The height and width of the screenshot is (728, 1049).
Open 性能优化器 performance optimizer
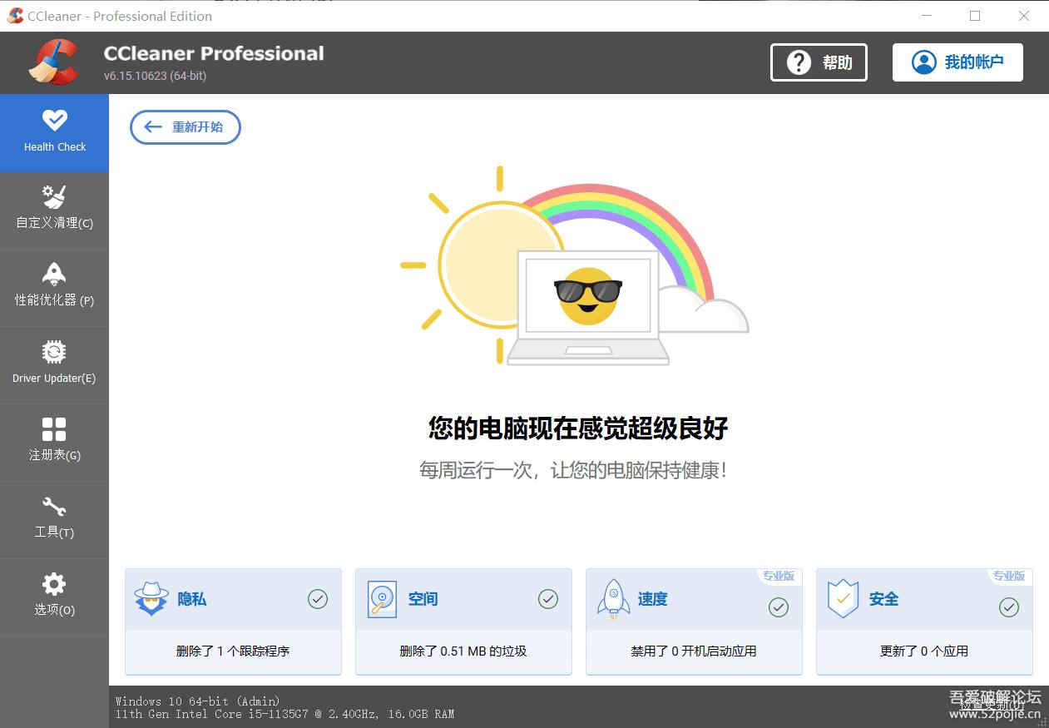(54, 288)
